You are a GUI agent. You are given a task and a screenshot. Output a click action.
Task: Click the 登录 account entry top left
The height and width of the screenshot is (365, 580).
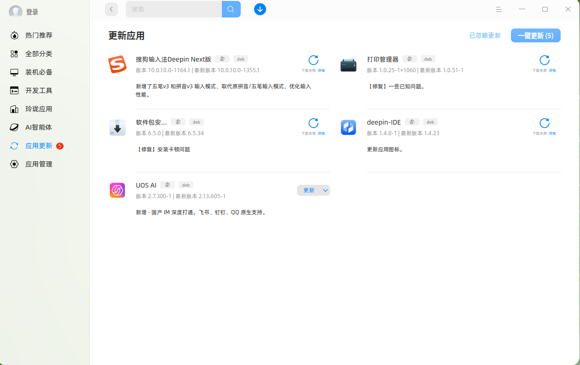coord(22,11)
